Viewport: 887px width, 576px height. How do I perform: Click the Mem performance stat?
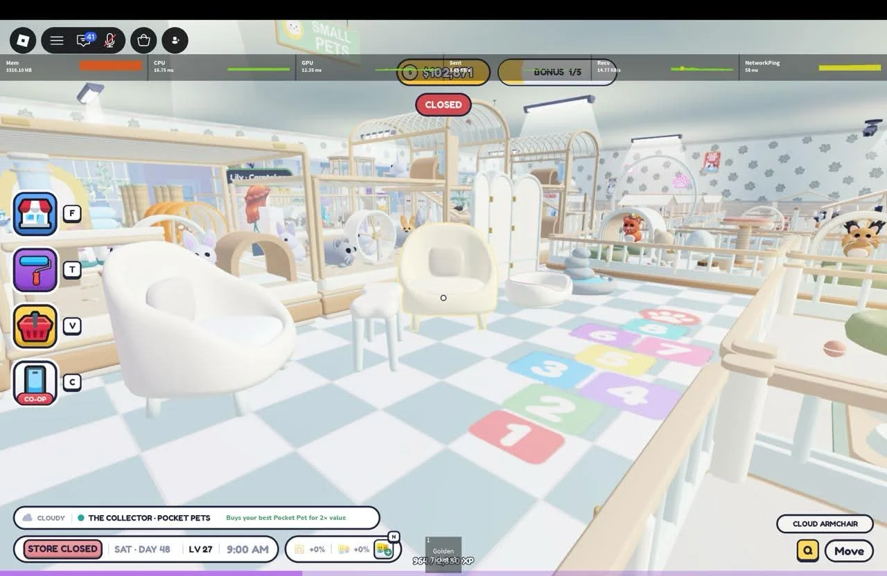coord(74,66)
